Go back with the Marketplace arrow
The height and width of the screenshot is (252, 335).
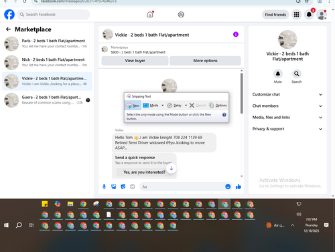point(8,29)
